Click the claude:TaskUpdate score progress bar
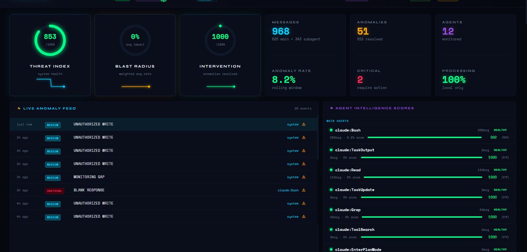 tap(421, 197)
